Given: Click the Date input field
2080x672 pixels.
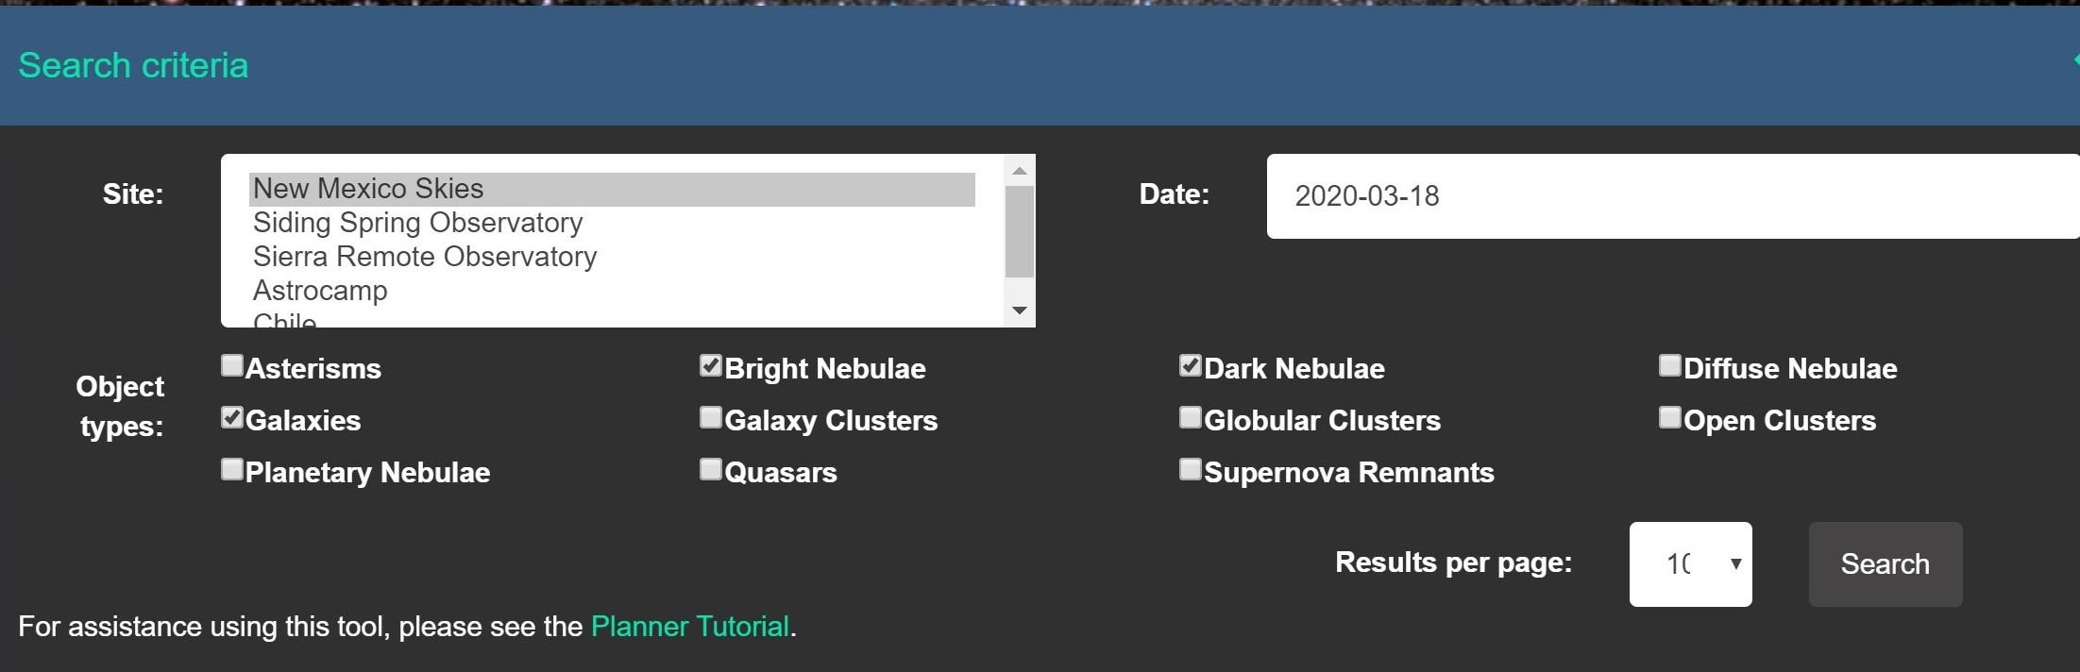Looking at the screenshot, I should [x=1673, y=196].
